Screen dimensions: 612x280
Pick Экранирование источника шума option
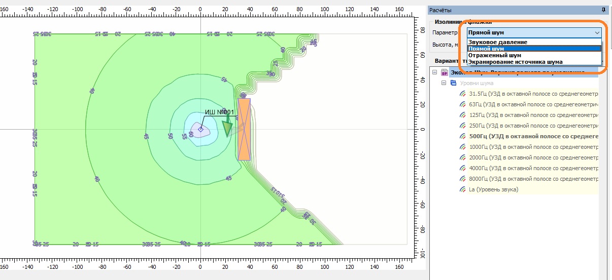515,62
